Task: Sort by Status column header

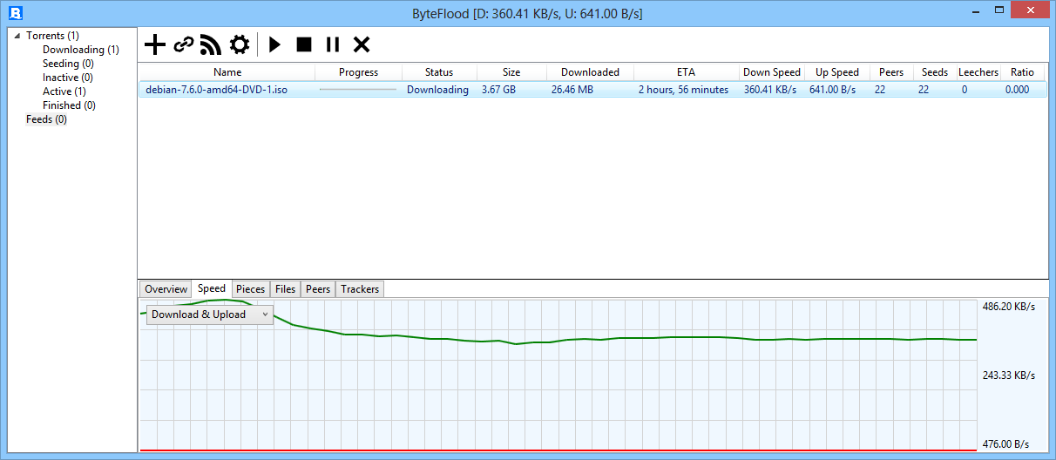Action: pyautogui.click(x=439, y=72)
